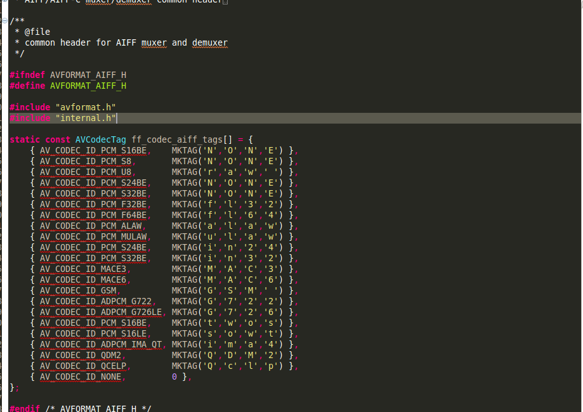The height and width of the screenshot is (412, 583).
Task: Click MKTAG('a','l','a','w') tag
Action: (x=228, y=226)
